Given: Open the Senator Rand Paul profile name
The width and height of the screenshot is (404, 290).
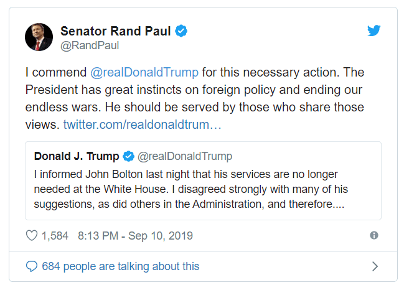Looking at the screenshot, I should 116,31.
